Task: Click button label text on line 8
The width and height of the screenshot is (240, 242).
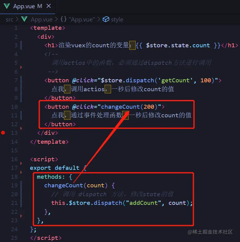Action: (113, 89)
